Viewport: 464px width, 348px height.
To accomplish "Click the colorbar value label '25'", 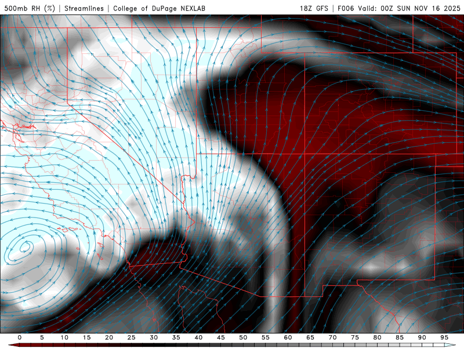I will coord(132,338).
